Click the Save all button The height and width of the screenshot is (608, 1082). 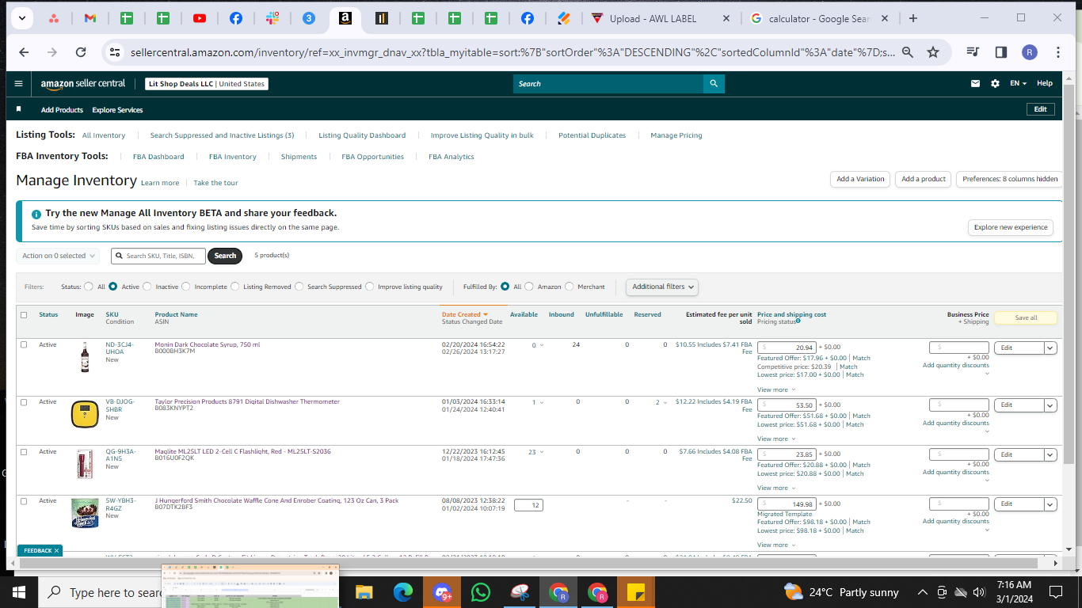tap(1027, 317)
